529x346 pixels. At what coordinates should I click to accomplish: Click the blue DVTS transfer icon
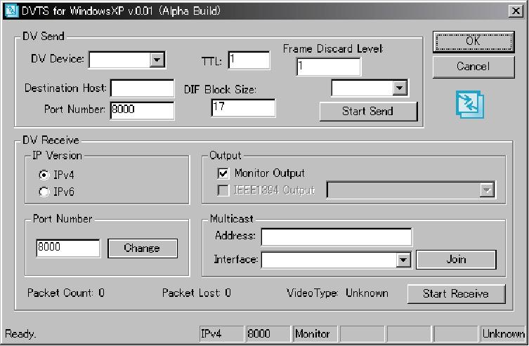pyautogui.click(x=471, y=104)
